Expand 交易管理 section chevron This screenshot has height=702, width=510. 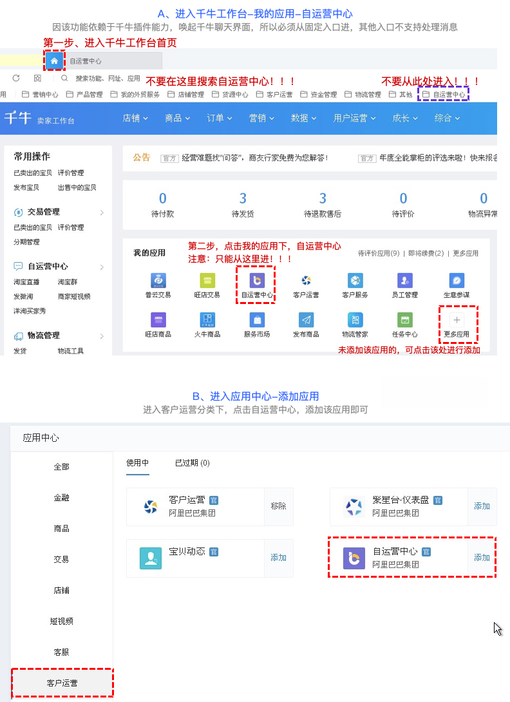[x=102, y=213]
